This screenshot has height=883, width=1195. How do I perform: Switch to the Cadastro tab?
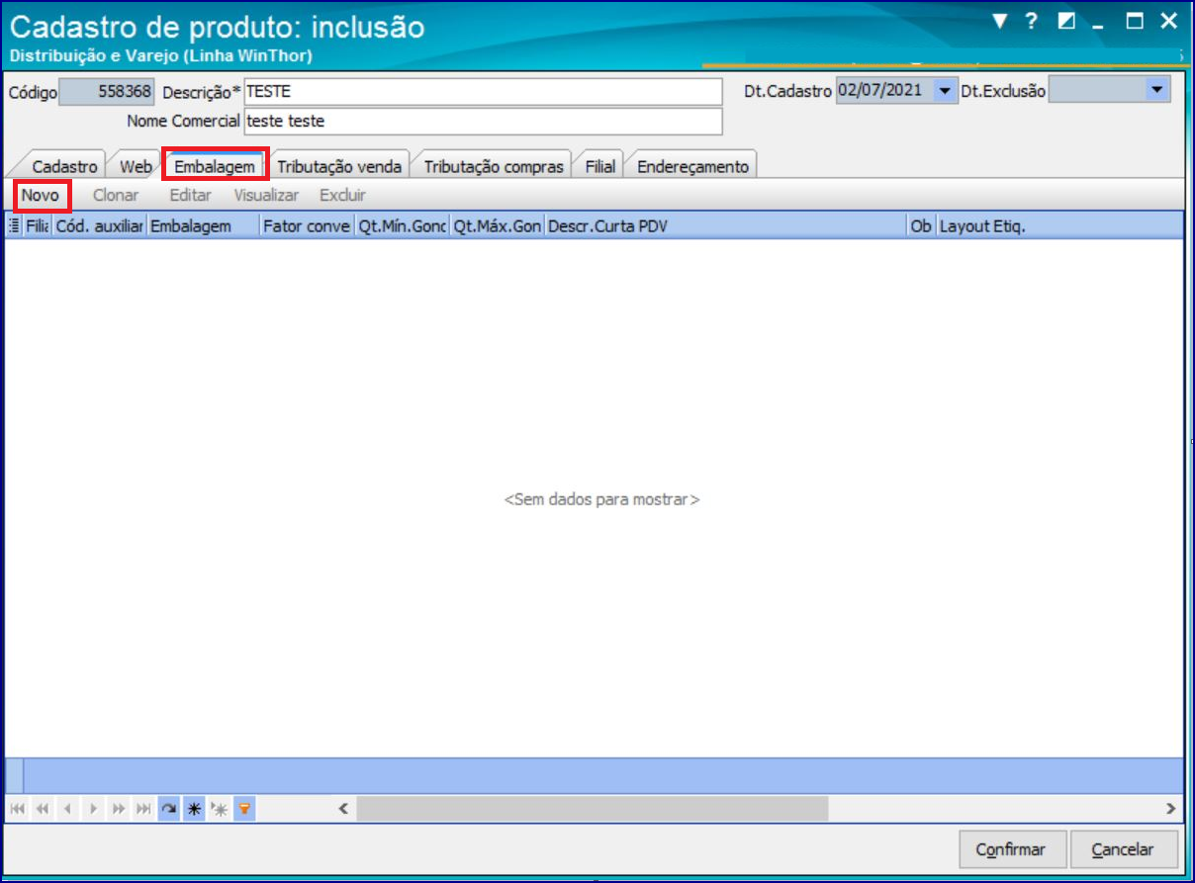pos(64,167)
